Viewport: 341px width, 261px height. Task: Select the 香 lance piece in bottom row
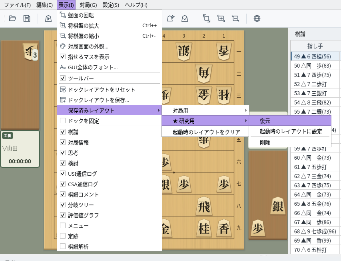pos(224,229)
